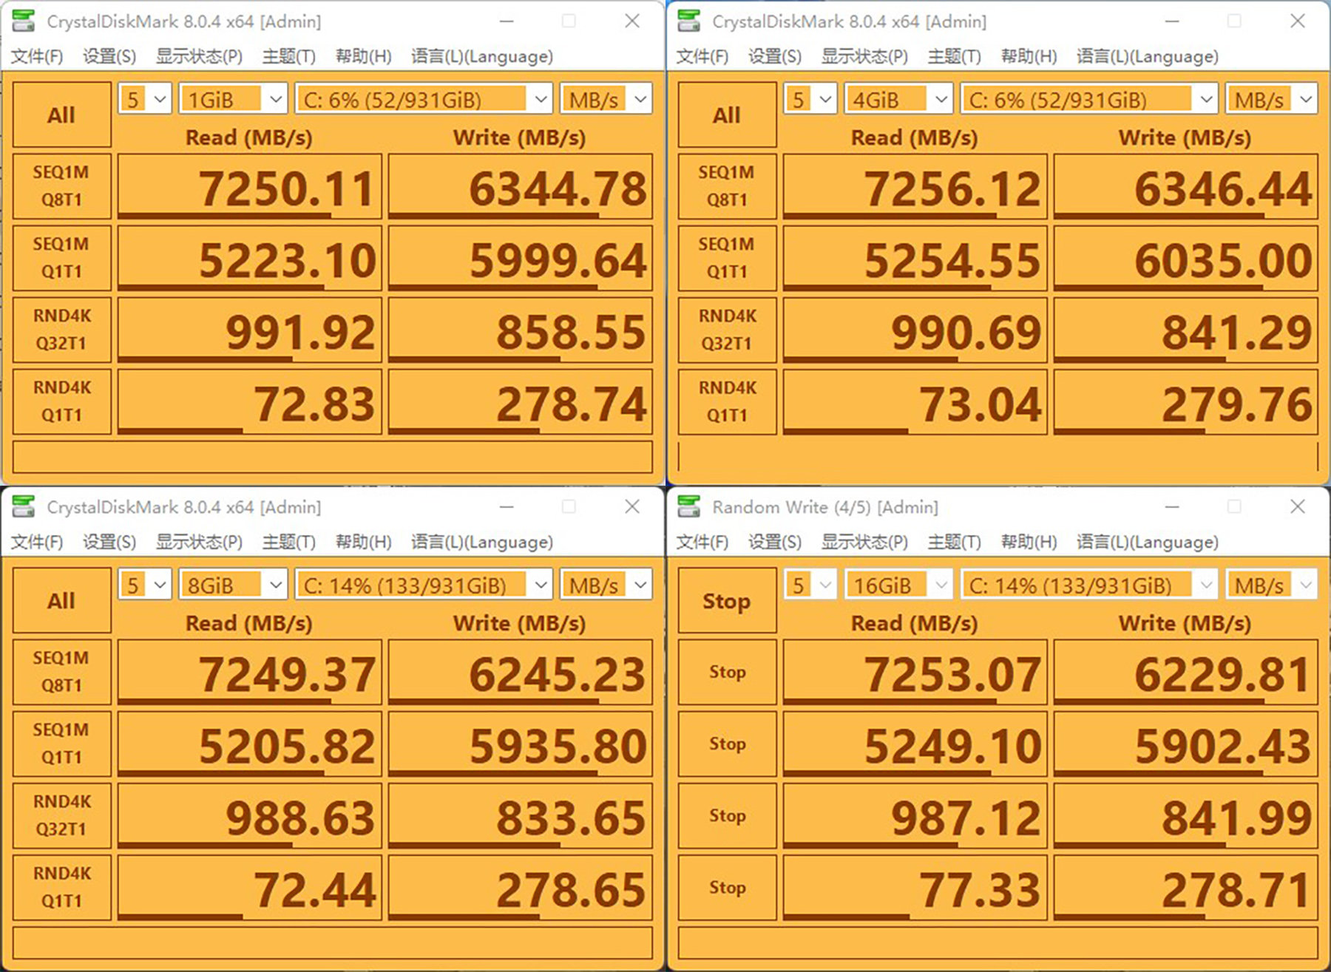Run RND4K Q32T1 test in the 4GiB window

point(727,330)
